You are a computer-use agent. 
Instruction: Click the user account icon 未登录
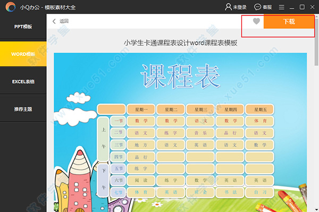tap(228, 7)
